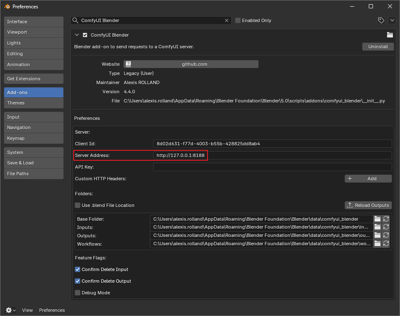
Task: Collapse the ComfyUI Blender add-on panel
Action: click(77, 35)
